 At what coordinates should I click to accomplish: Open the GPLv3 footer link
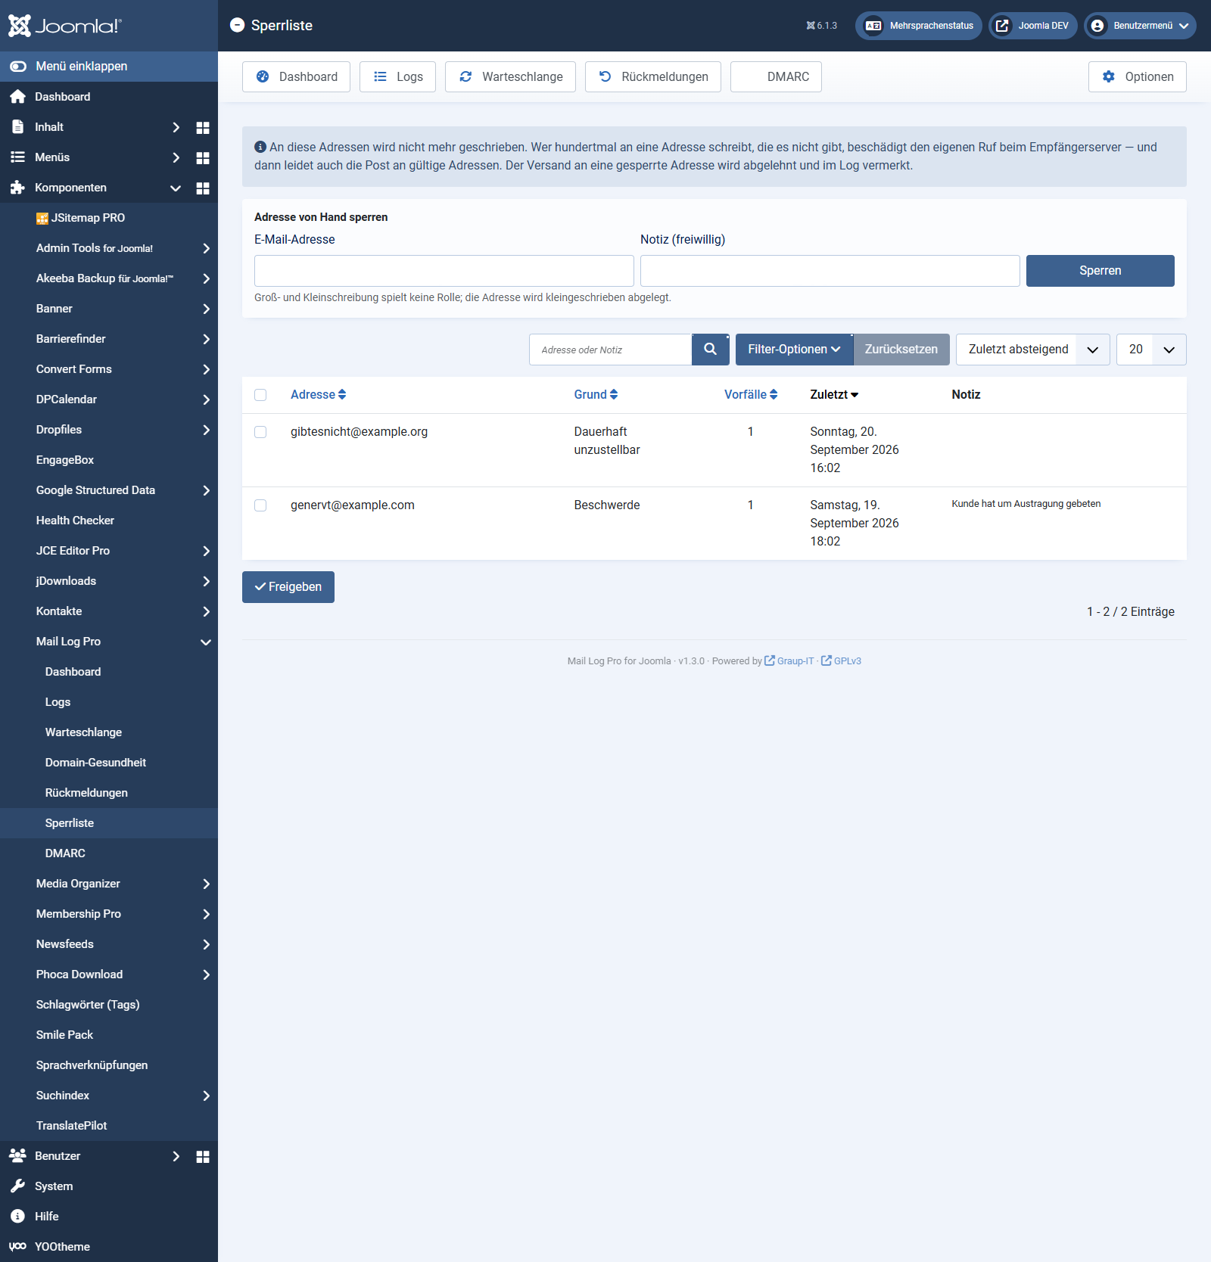842,661
